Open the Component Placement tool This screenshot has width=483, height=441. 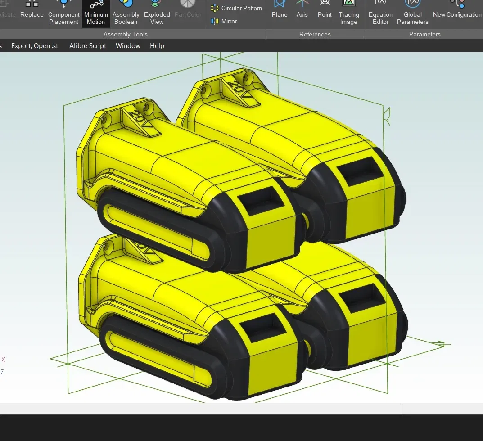63,13
